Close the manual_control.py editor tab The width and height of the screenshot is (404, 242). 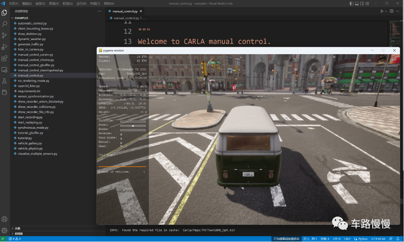click(x=141, y=11)
